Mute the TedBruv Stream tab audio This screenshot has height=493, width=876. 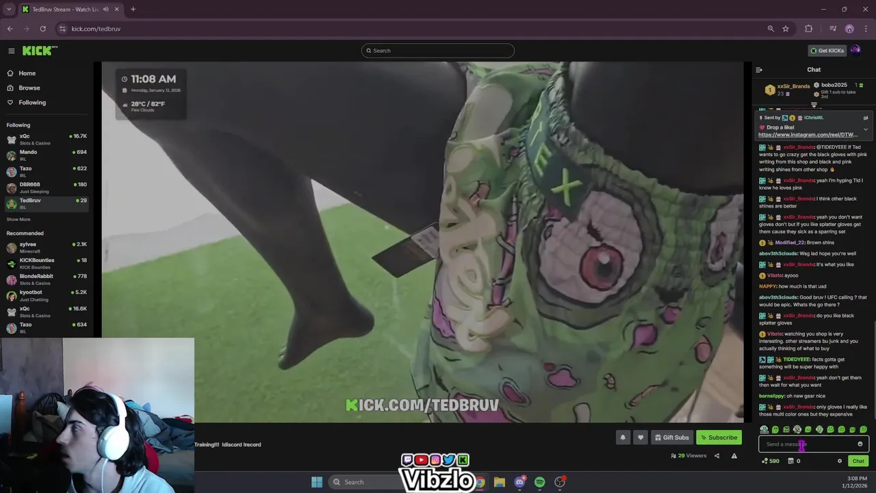pos(105,9)
